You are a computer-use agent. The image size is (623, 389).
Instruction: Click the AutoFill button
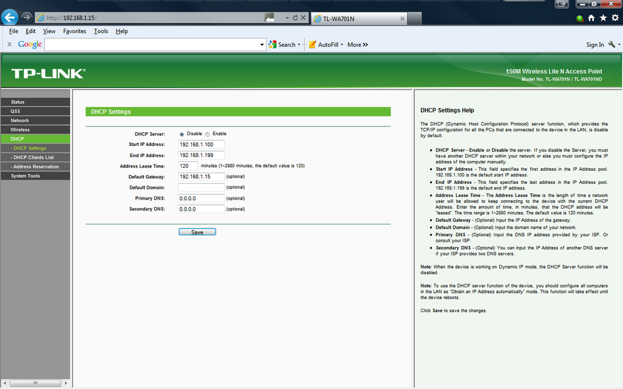[x=323, y=44]
